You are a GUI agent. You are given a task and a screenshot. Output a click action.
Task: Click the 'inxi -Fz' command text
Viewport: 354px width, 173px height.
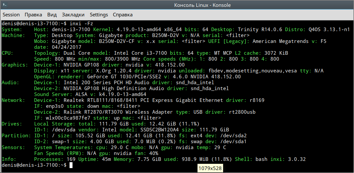[x=81, y=24]
